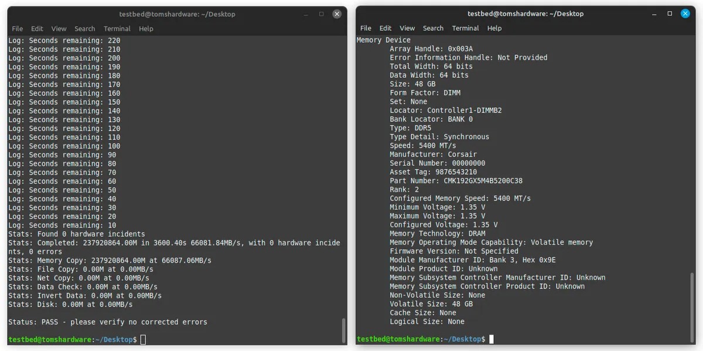Screen dimensions: 703x351
Task: Minimize the right terminal window
Action: [x=654, y=13]
